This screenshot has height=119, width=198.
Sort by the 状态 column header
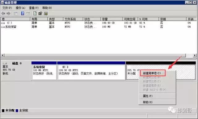[92, 19]
